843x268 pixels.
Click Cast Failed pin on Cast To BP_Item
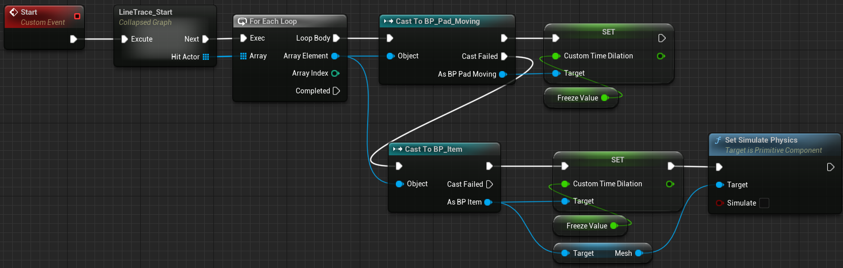(x=490, y=184)
